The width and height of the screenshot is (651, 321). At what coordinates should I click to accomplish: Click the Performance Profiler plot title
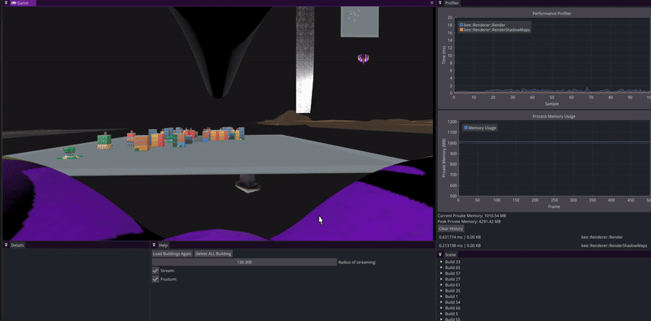[552, 14]
